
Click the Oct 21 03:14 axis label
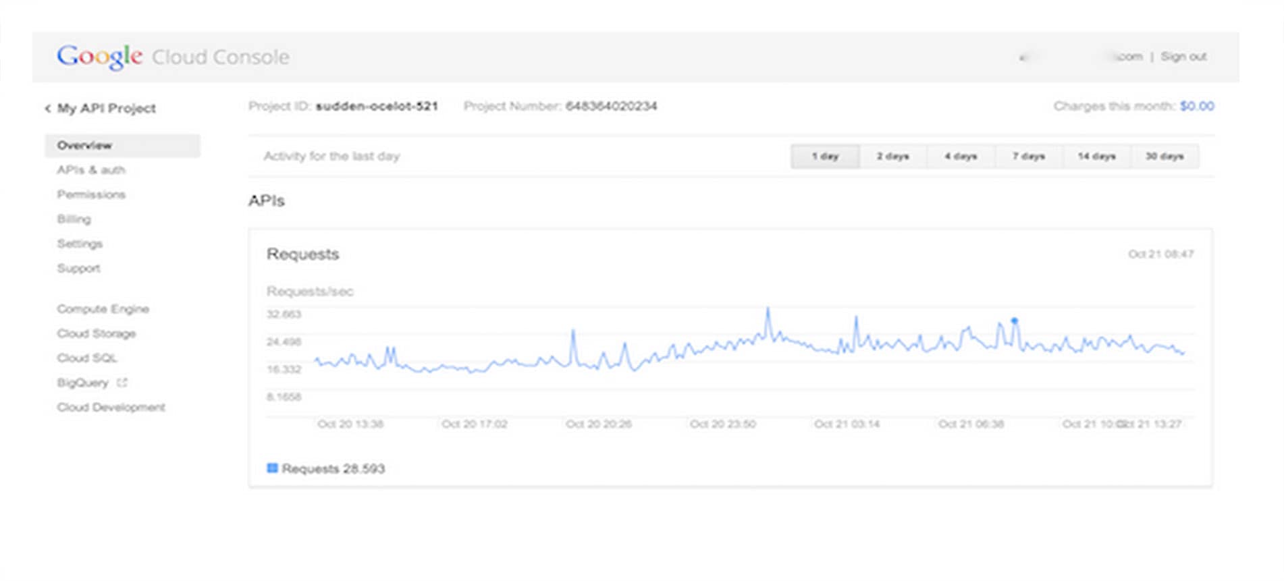tap(847, 424)
